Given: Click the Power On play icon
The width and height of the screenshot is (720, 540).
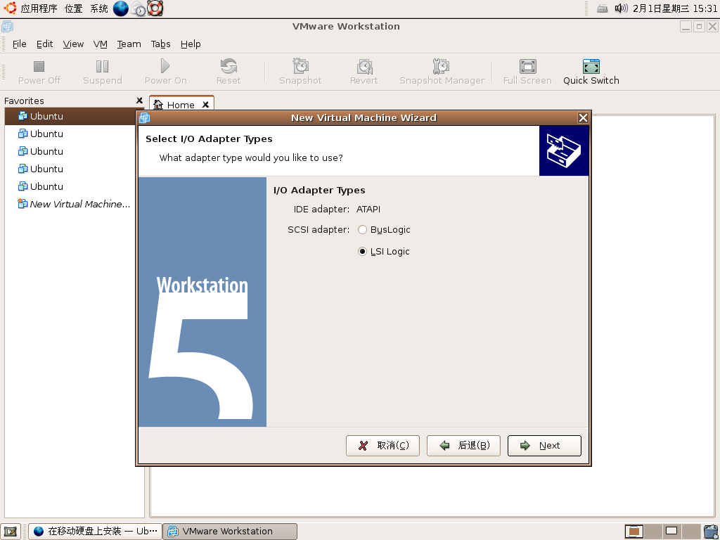Looking at the screenshot, I should [165, 66].
